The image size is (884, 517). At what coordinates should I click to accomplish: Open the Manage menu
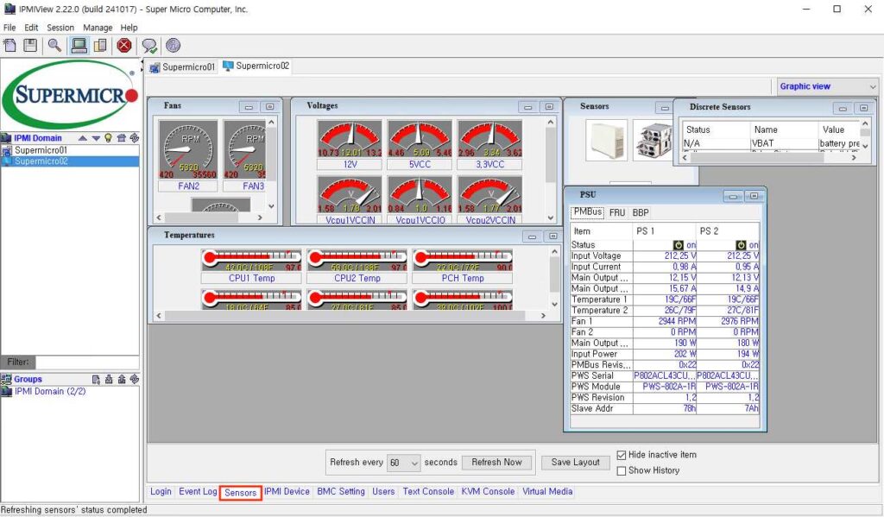98,28
